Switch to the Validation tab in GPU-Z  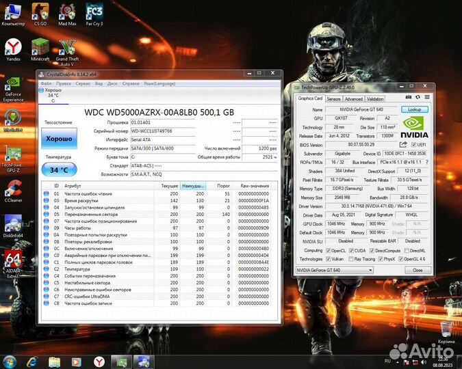pyautogui.click(x=375, y=99)
